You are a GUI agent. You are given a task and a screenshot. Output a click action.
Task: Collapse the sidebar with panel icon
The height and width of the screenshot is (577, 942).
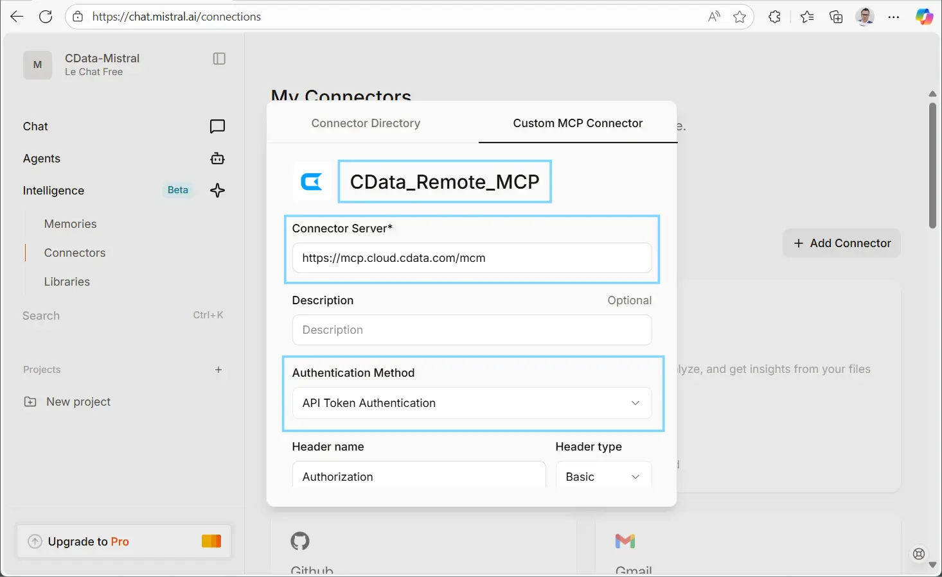[219, 59]
